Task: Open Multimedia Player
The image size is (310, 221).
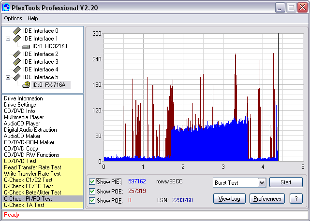Action: pos(24,117)
